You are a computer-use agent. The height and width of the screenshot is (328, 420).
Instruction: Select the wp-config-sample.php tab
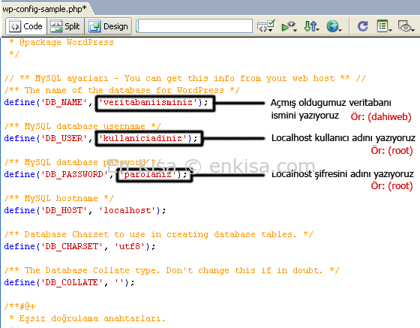click(44, 9)
